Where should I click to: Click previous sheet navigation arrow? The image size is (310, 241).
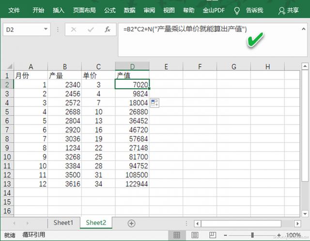[x=14, y=223]
